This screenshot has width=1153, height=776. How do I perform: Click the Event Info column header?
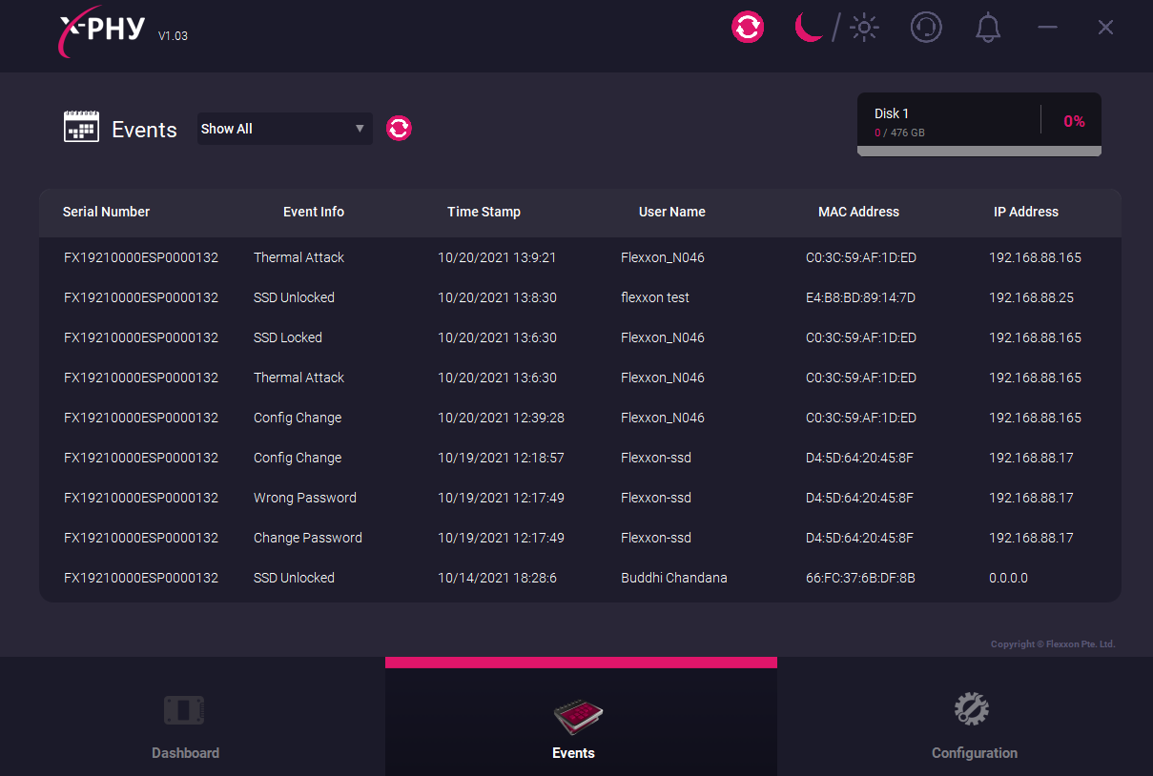pos(313,212)
